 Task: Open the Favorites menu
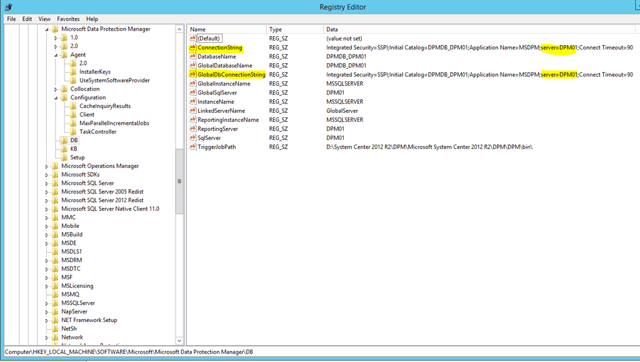click(67, 19)
